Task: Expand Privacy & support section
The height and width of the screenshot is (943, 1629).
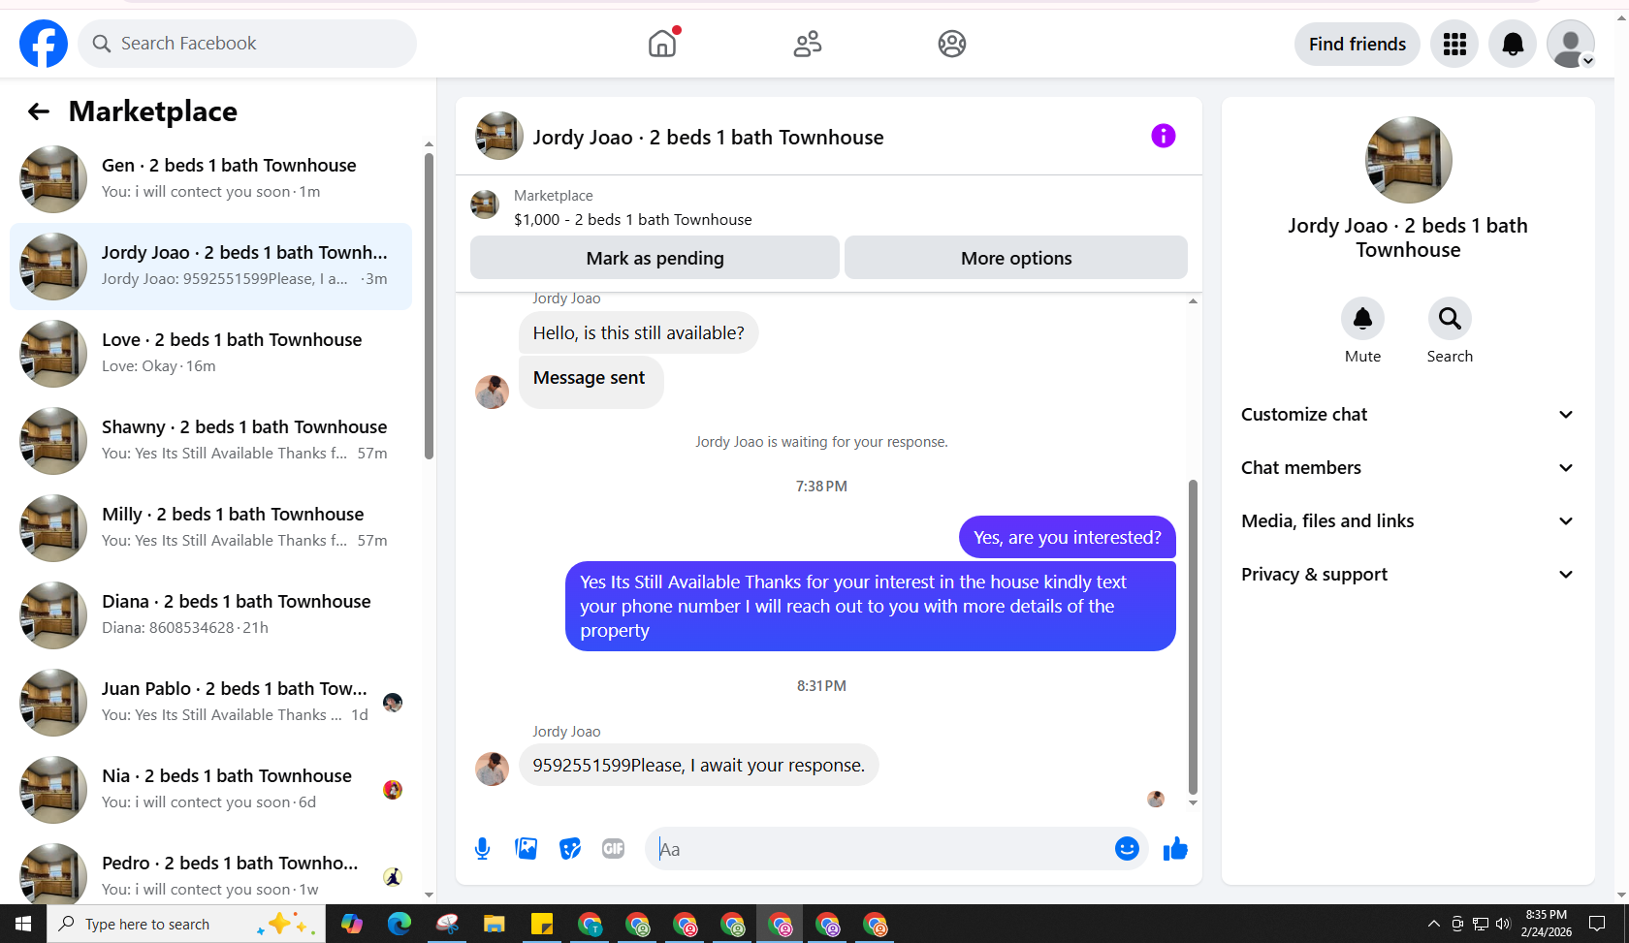Action: click(x=1408, y=575)
